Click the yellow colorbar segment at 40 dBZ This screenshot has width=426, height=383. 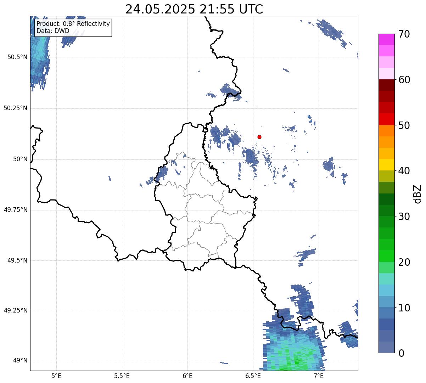click(x=386, y=165)
